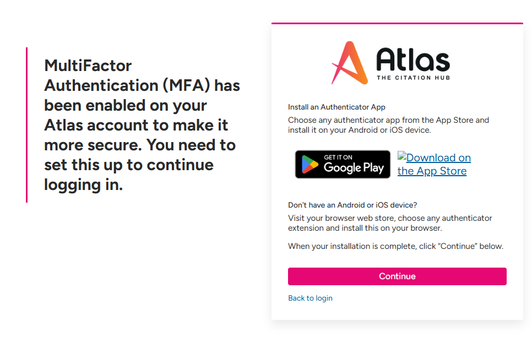
Task: Click the pink top border of the card
Action: click(397, 24)
